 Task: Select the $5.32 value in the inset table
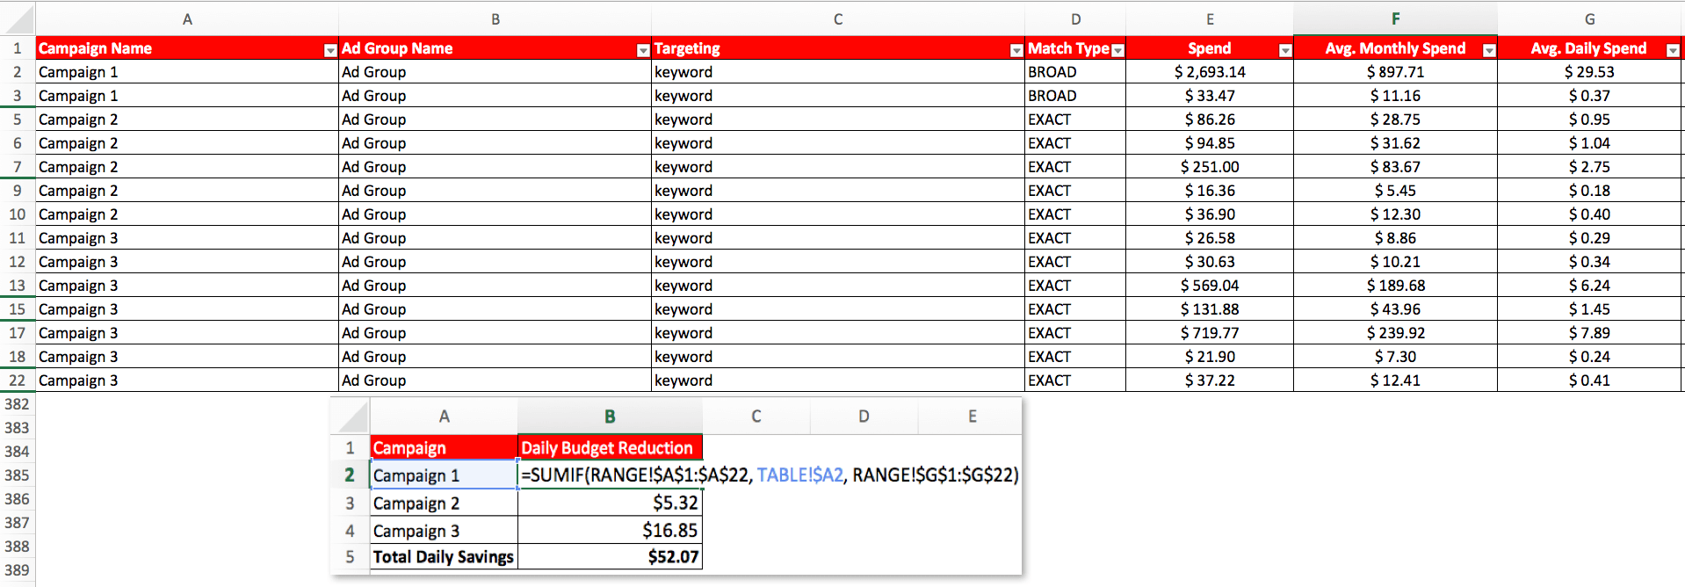coord(610,504)
